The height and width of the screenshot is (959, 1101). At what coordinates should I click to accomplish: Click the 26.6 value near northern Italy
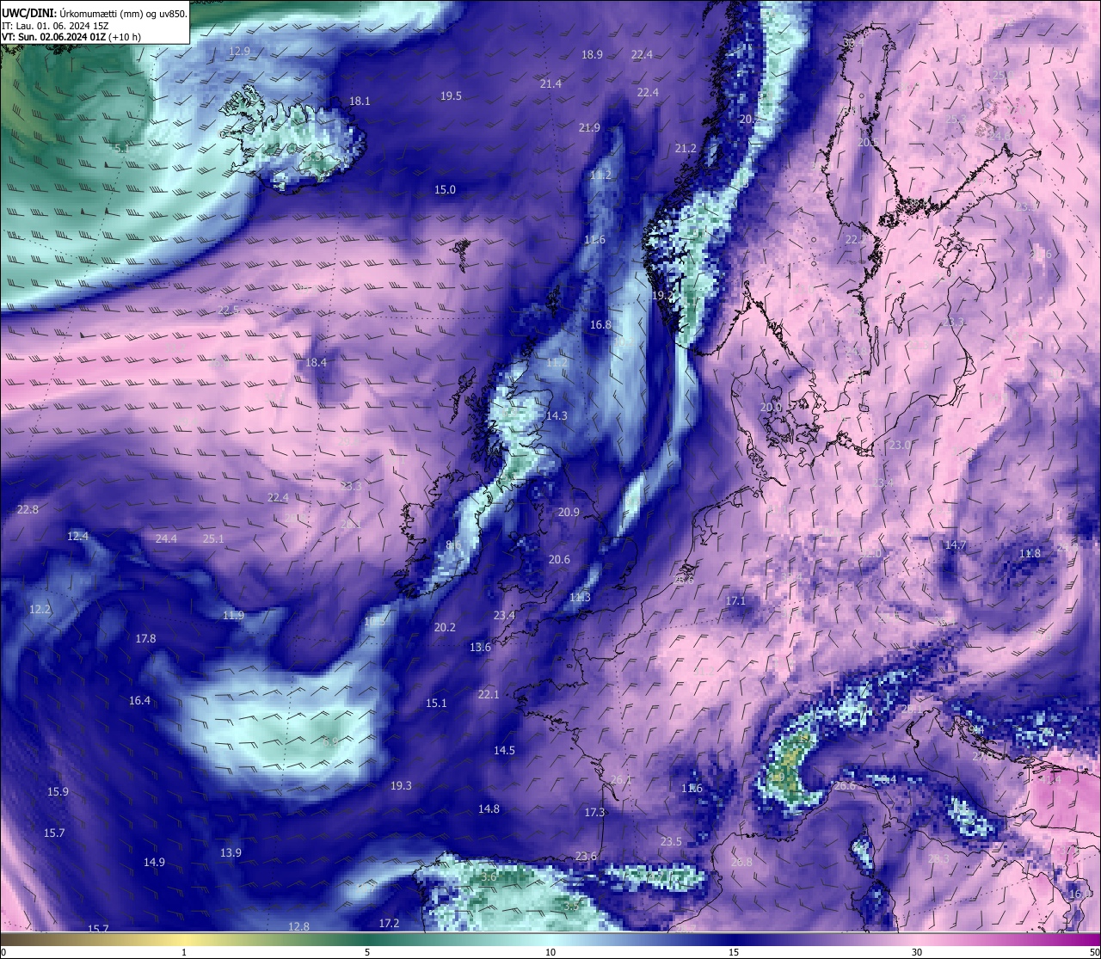pos(845,786)
